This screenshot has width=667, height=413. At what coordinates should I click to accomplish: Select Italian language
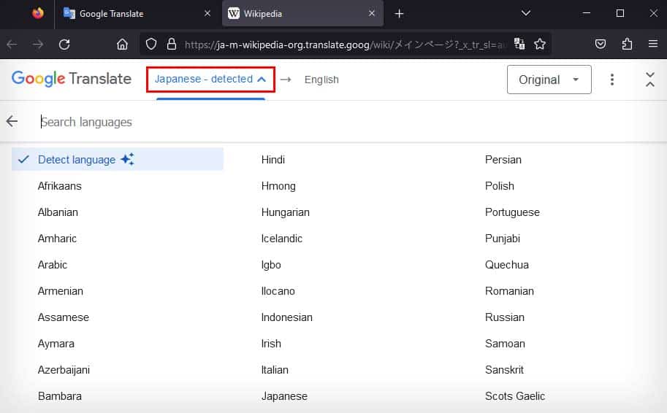click(275, 370)
